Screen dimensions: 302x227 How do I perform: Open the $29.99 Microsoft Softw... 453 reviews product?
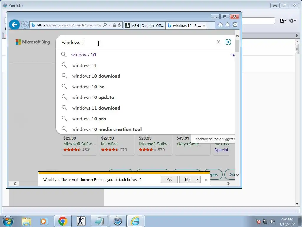[79, 144]
